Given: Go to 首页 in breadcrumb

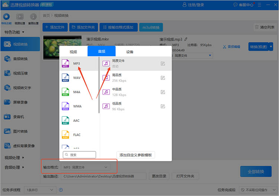Looking at the screenshot, I should [x=46, y=16].
